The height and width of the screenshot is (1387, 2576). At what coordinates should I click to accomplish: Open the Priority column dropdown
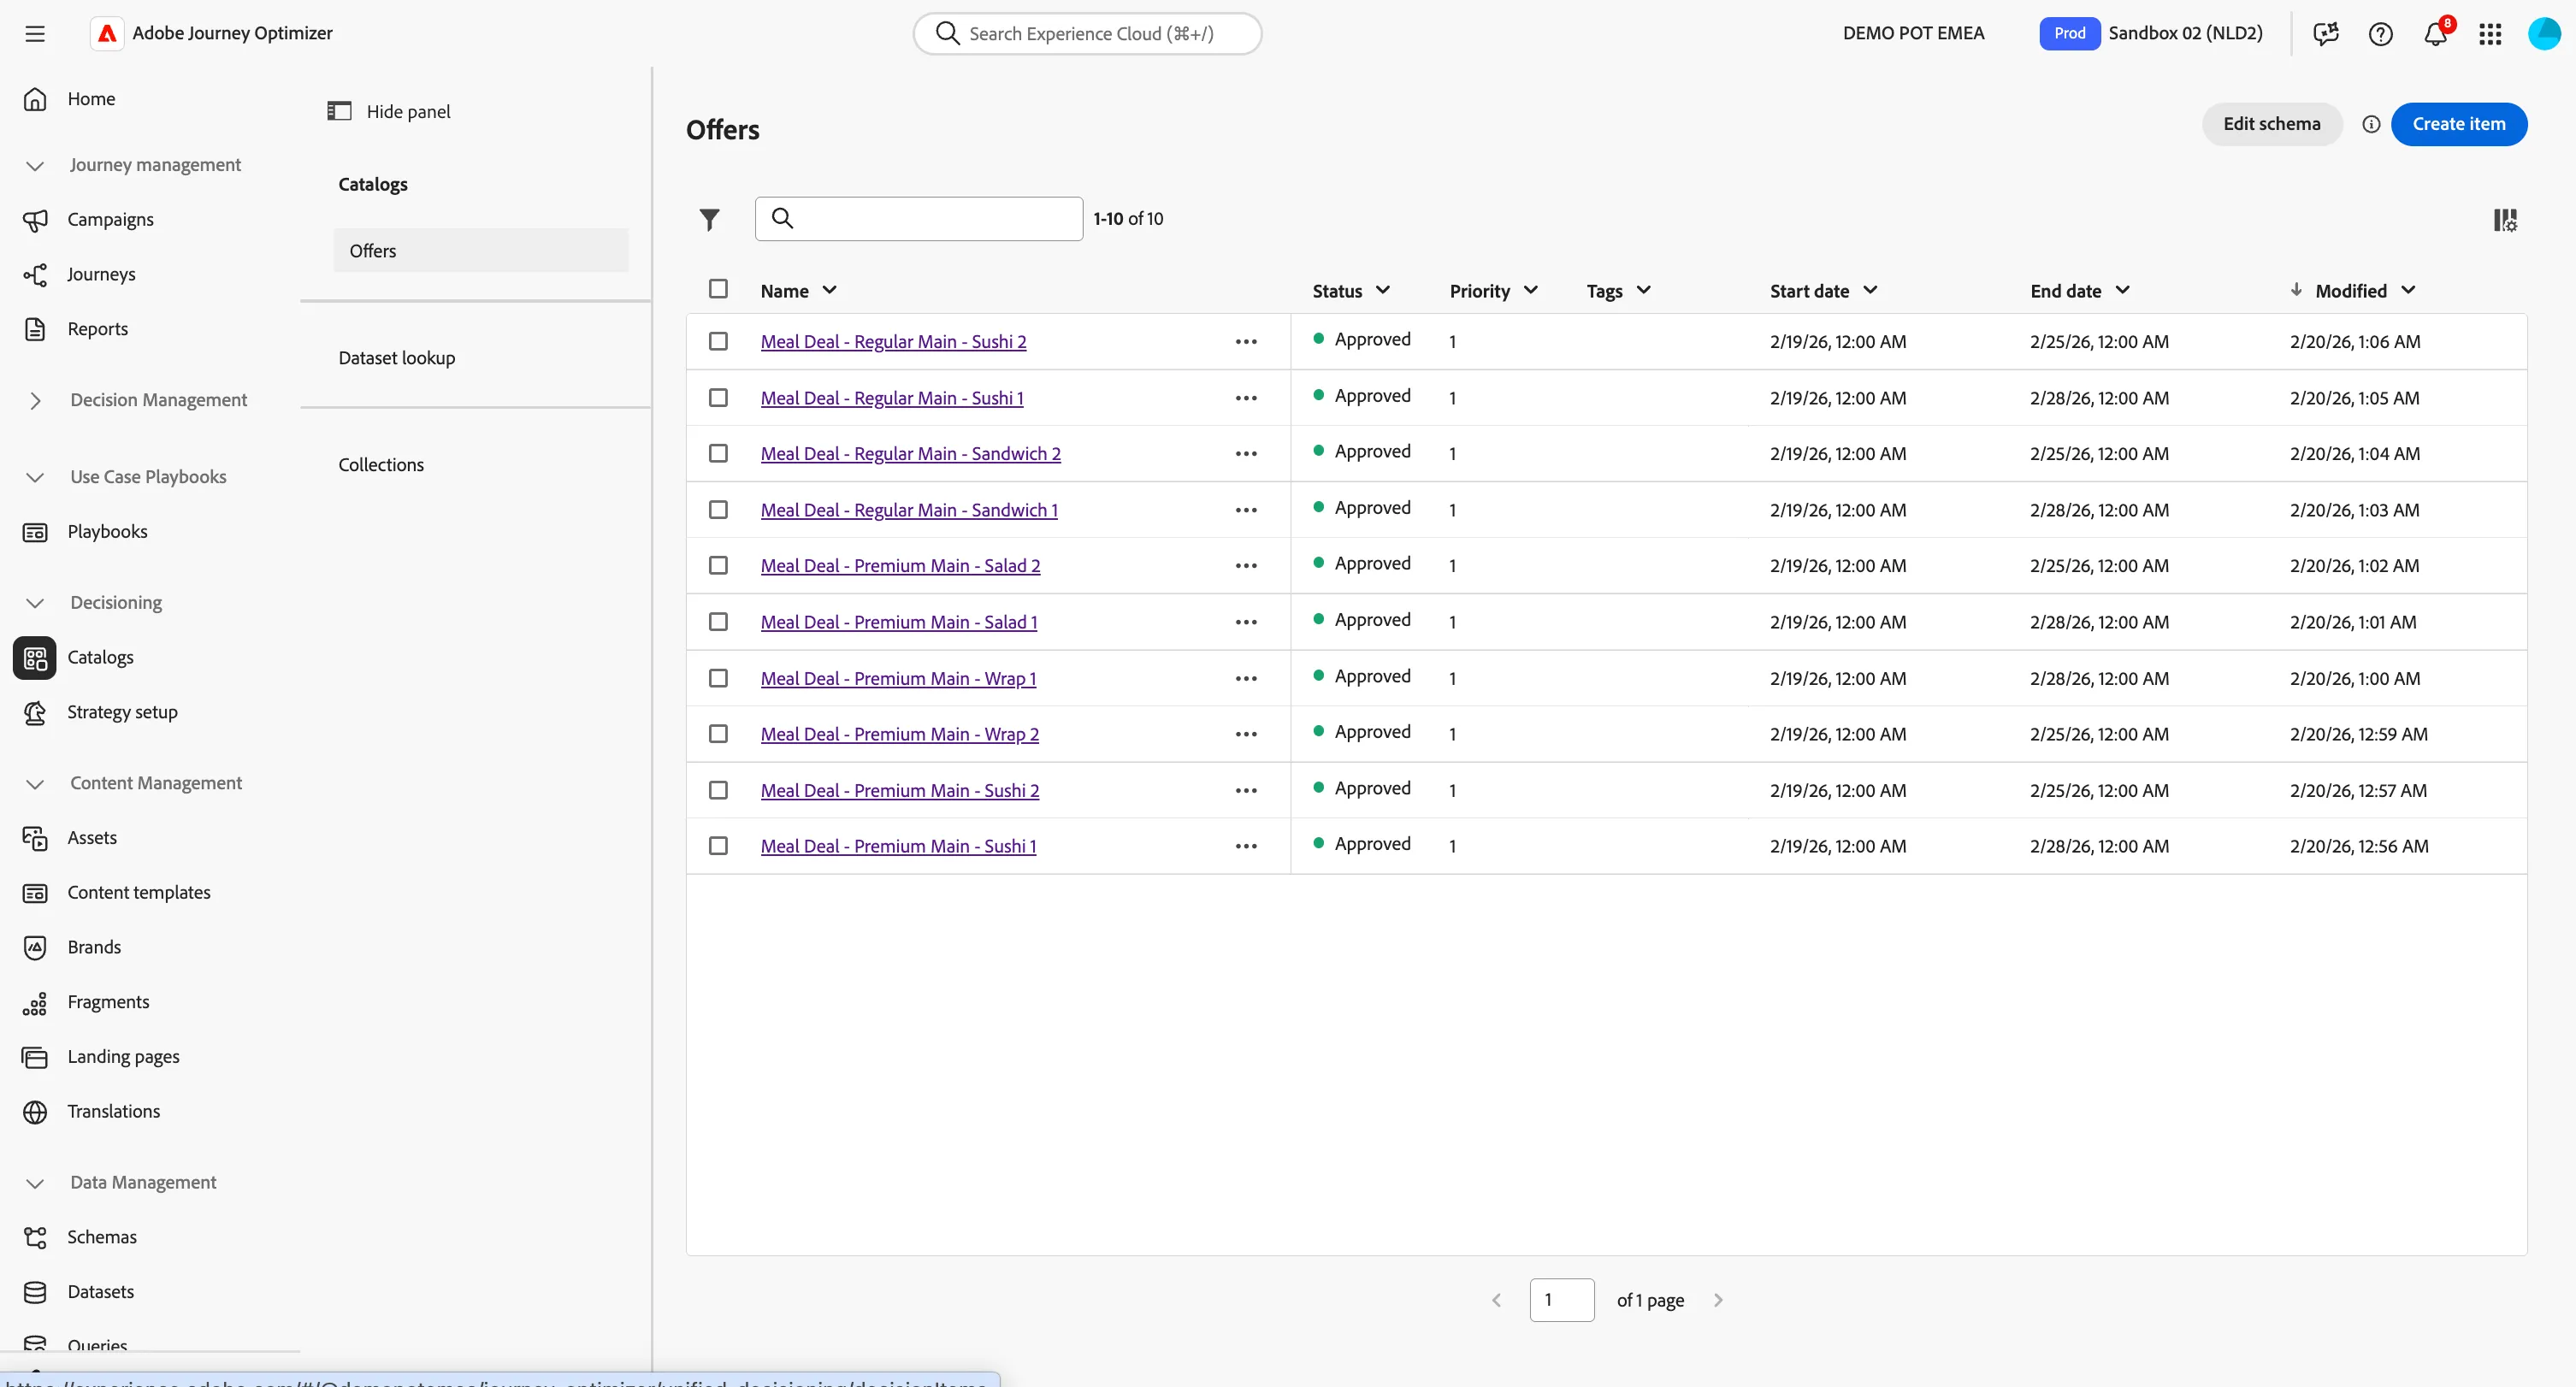1530,290
